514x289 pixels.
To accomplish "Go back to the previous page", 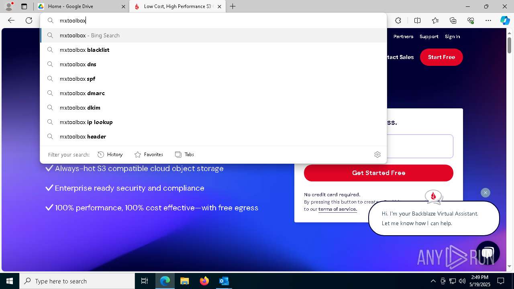I will pyautogui.click(x=11, y=20).
